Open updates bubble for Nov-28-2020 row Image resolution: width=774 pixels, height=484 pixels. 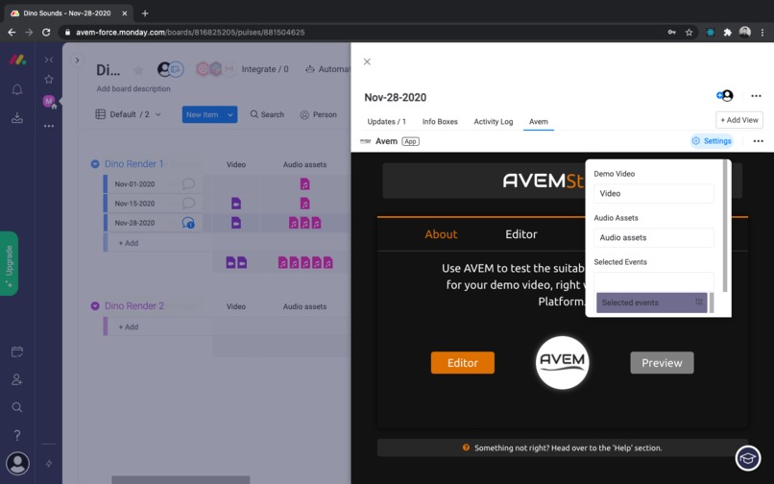(188, 223)
